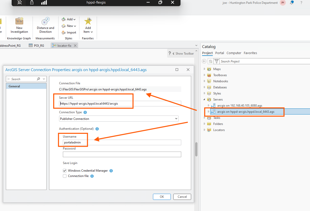This screenshot has width=310, height=211.
Task: Open the notifications bell icon
Action: [x=292, y=3]
